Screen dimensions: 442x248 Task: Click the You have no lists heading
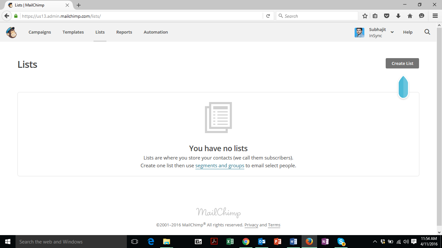pyautogui.click(x=218, y=148)
